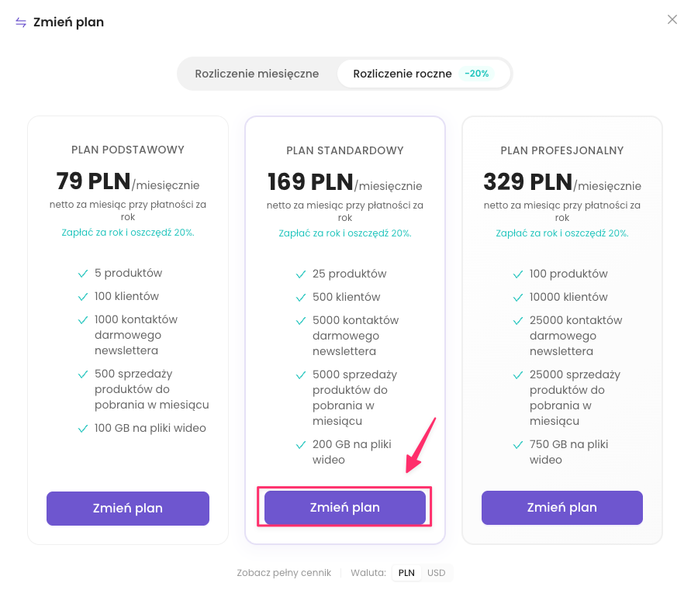Viewport: 691px width, 614px height.
Task: Click checkmark beside 750 GB na pliki wideo
Action: (x=517, y=445)
